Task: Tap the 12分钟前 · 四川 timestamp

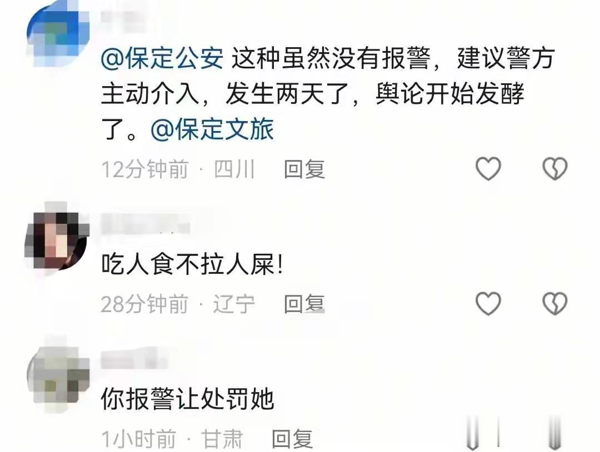Action: coord(178,169)
